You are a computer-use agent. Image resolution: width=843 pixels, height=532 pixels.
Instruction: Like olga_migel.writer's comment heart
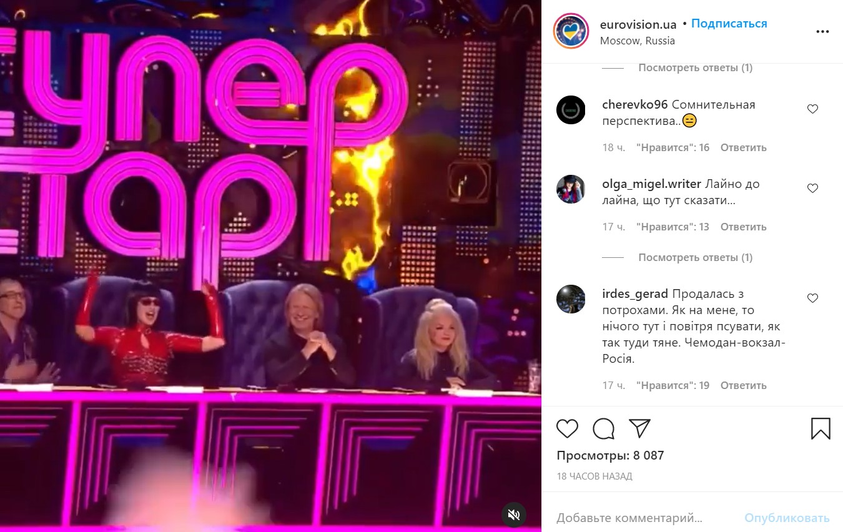(812, 188)
